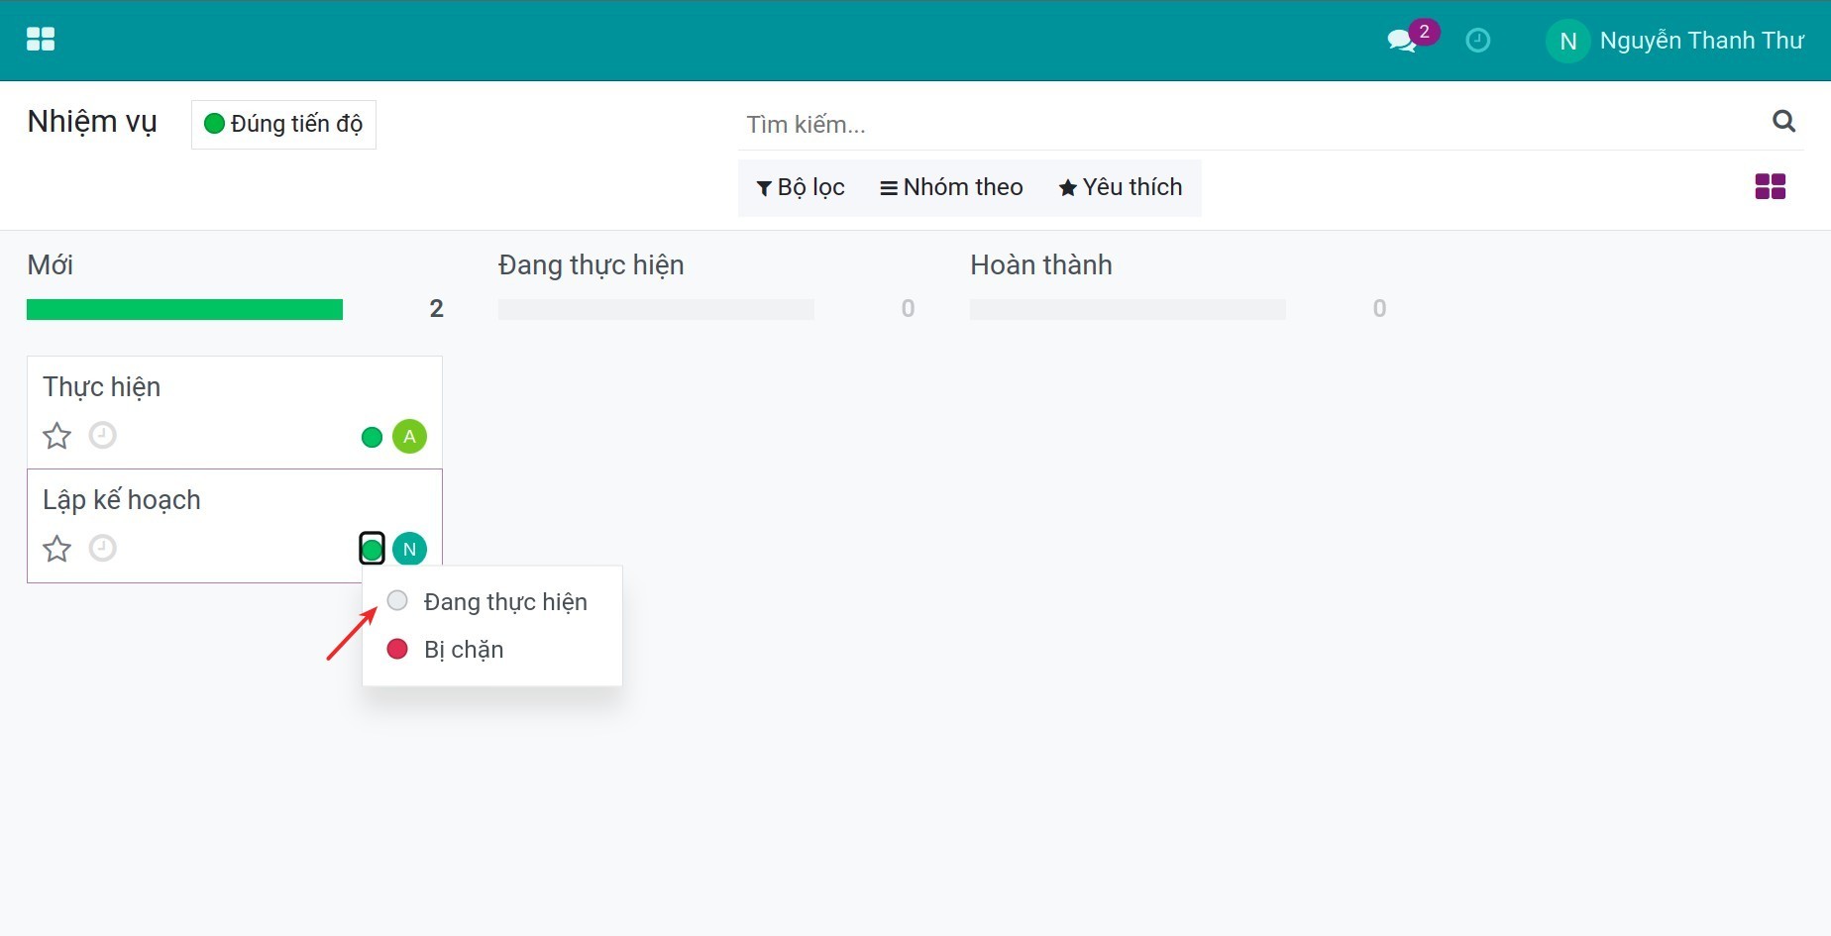This screenshot has height=936, width=1831.
Task: Open the "Yêu thích" favorites dropdown
Action: click(1121, 187)
